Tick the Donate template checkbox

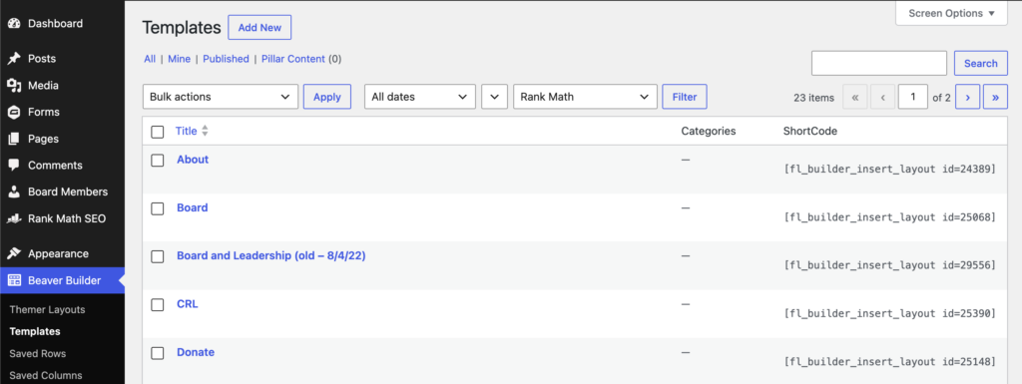157,353
